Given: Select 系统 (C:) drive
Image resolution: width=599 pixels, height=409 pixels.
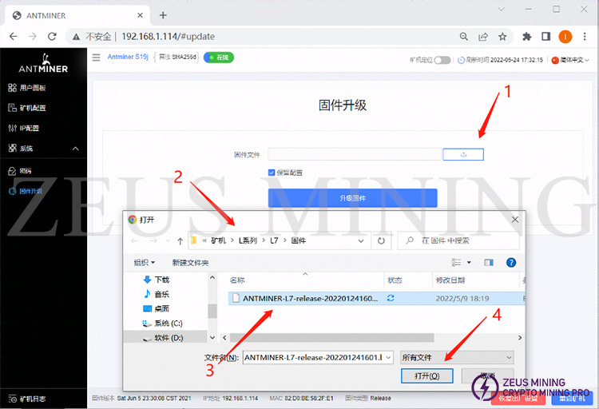Looking at the screenshot, I should coord(162,323).
